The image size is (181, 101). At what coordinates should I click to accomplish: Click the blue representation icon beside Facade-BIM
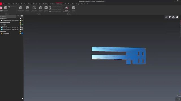click(22, 33)
